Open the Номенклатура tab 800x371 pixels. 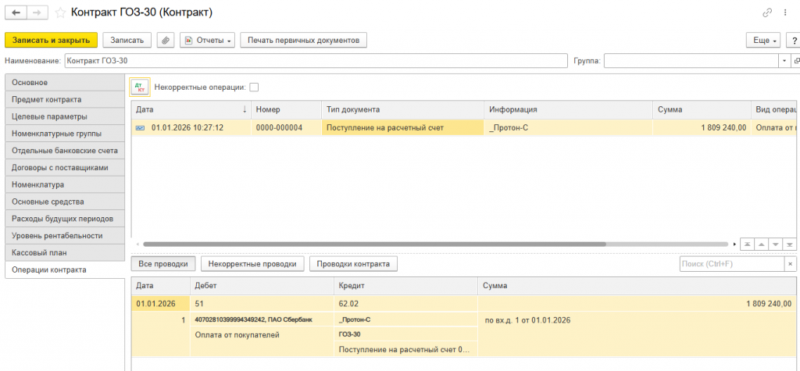pyautogui.click(x=65, y=184)
